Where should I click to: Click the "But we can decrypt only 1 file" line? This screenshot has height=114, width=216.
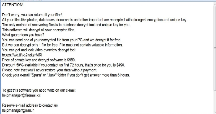click(62, 45)
